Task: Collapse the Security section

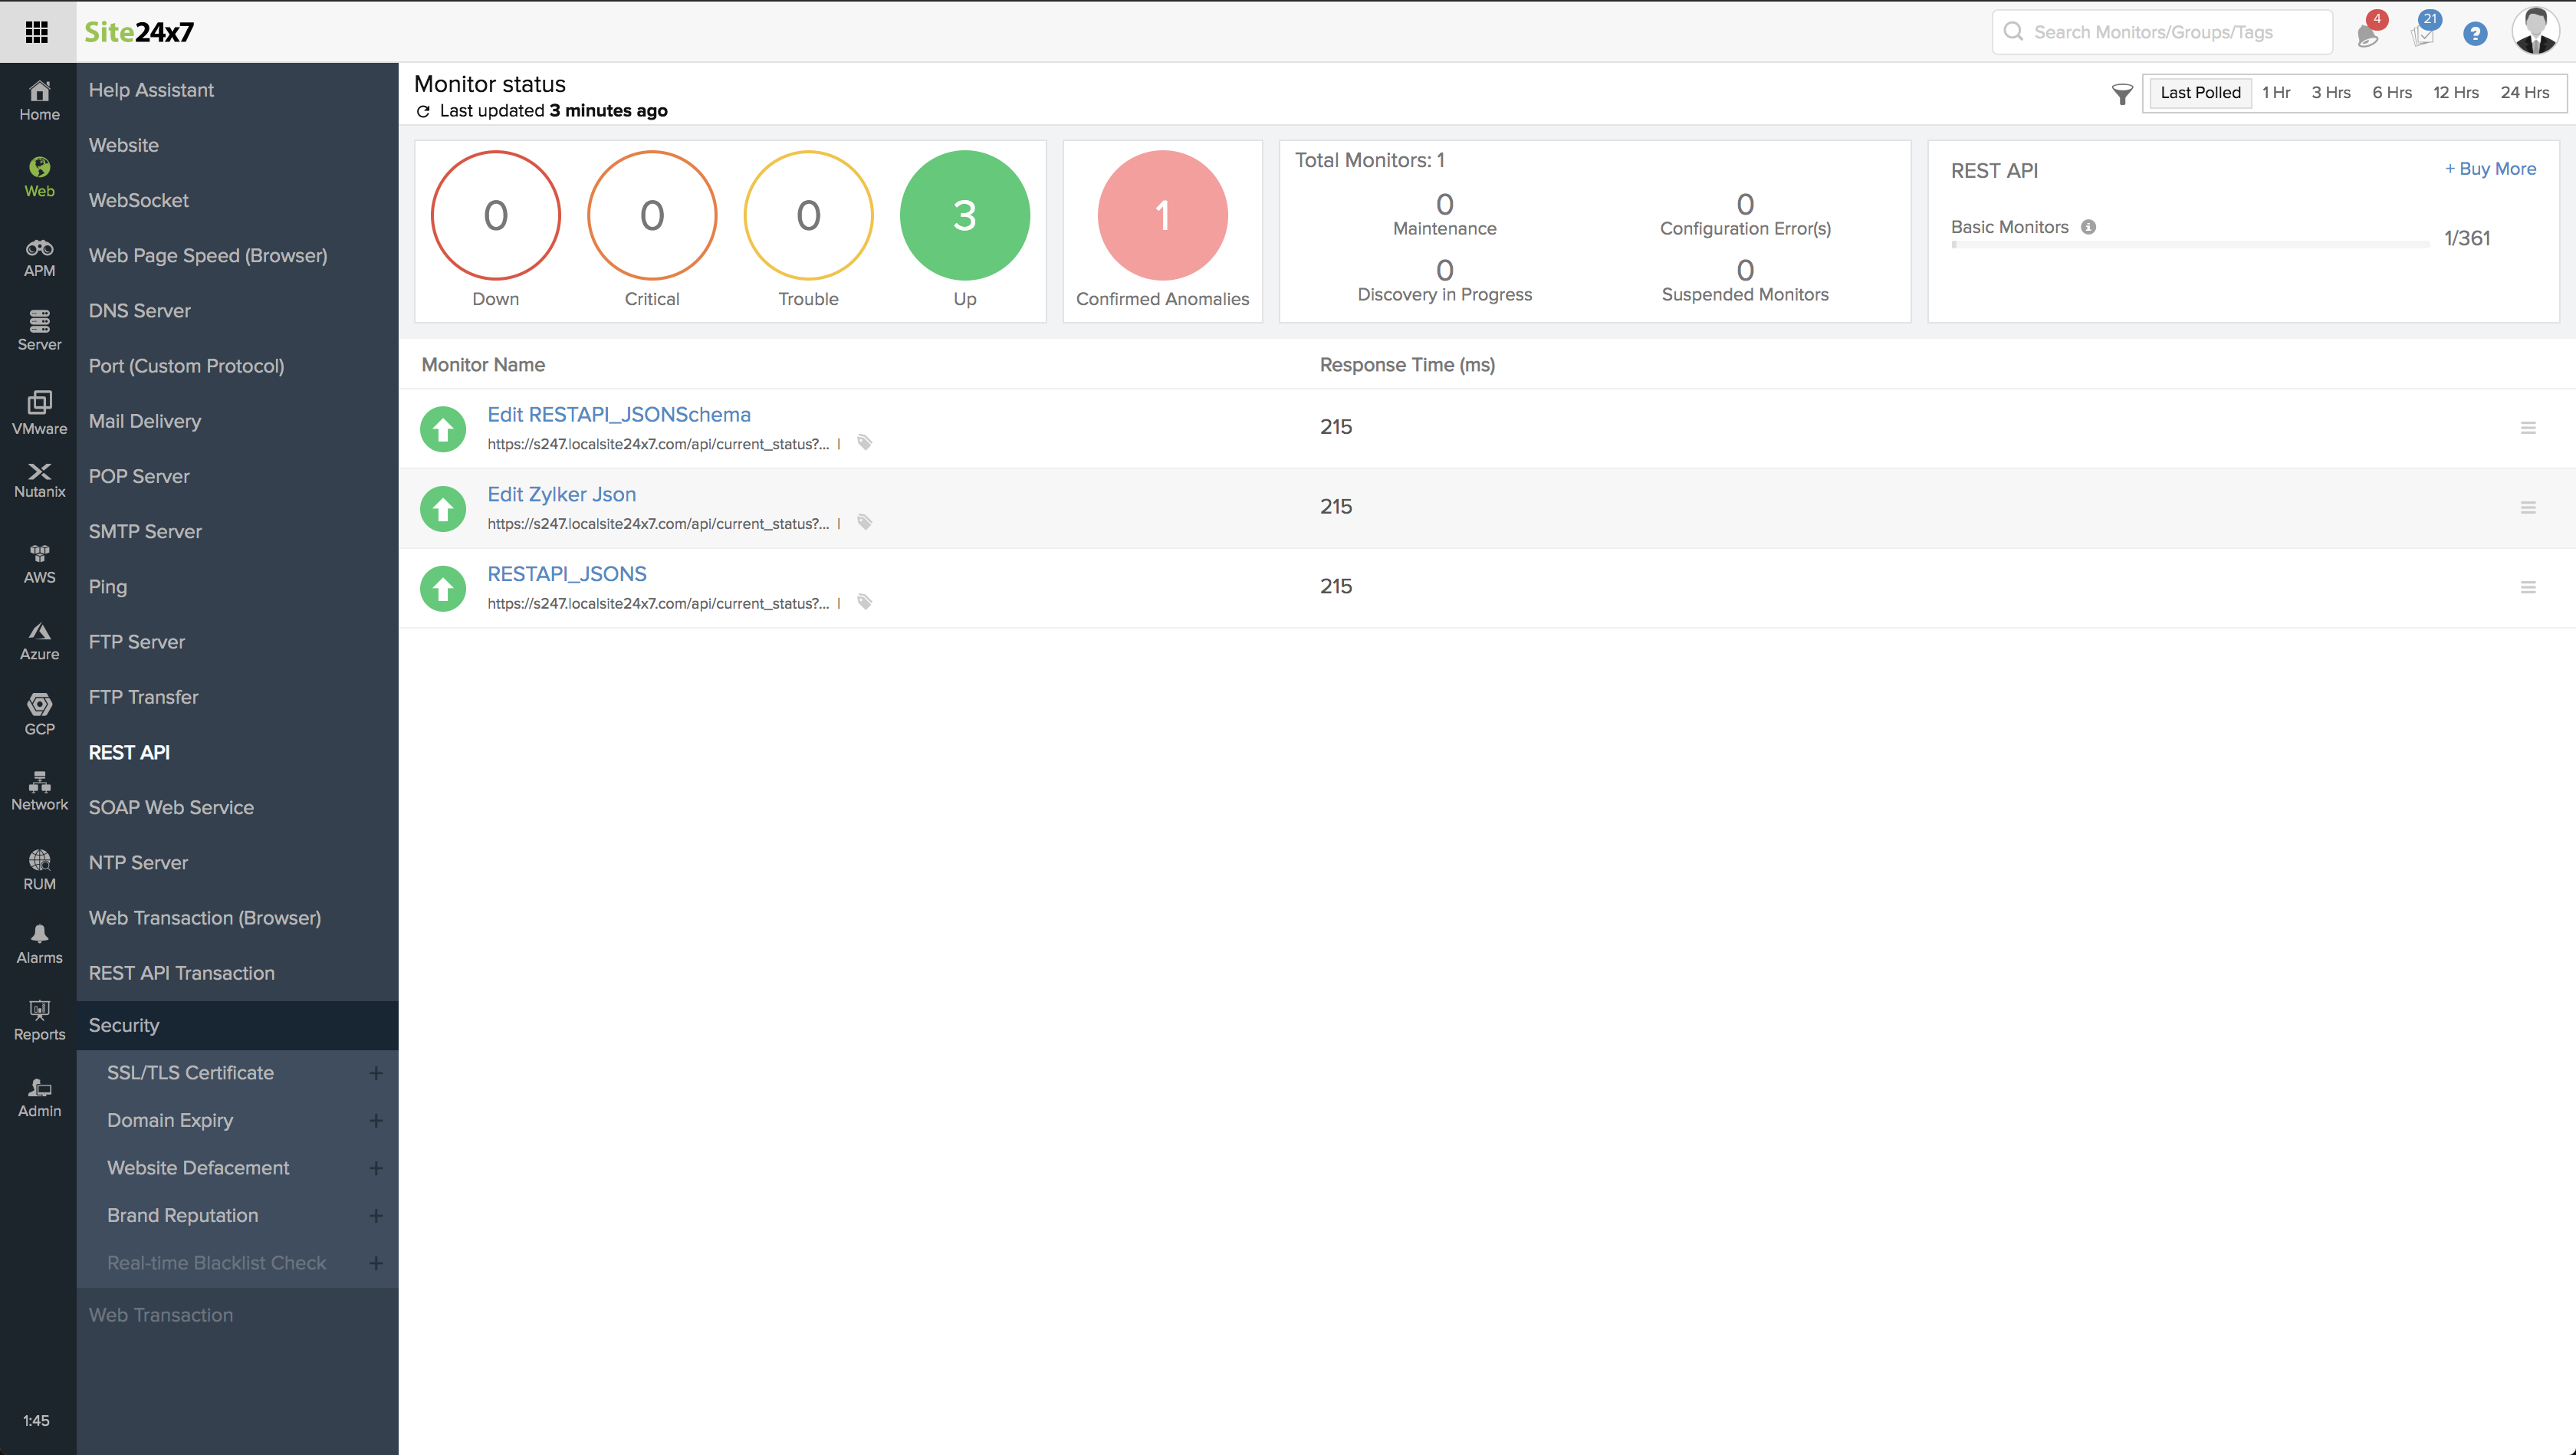Action: point(124,1025)
